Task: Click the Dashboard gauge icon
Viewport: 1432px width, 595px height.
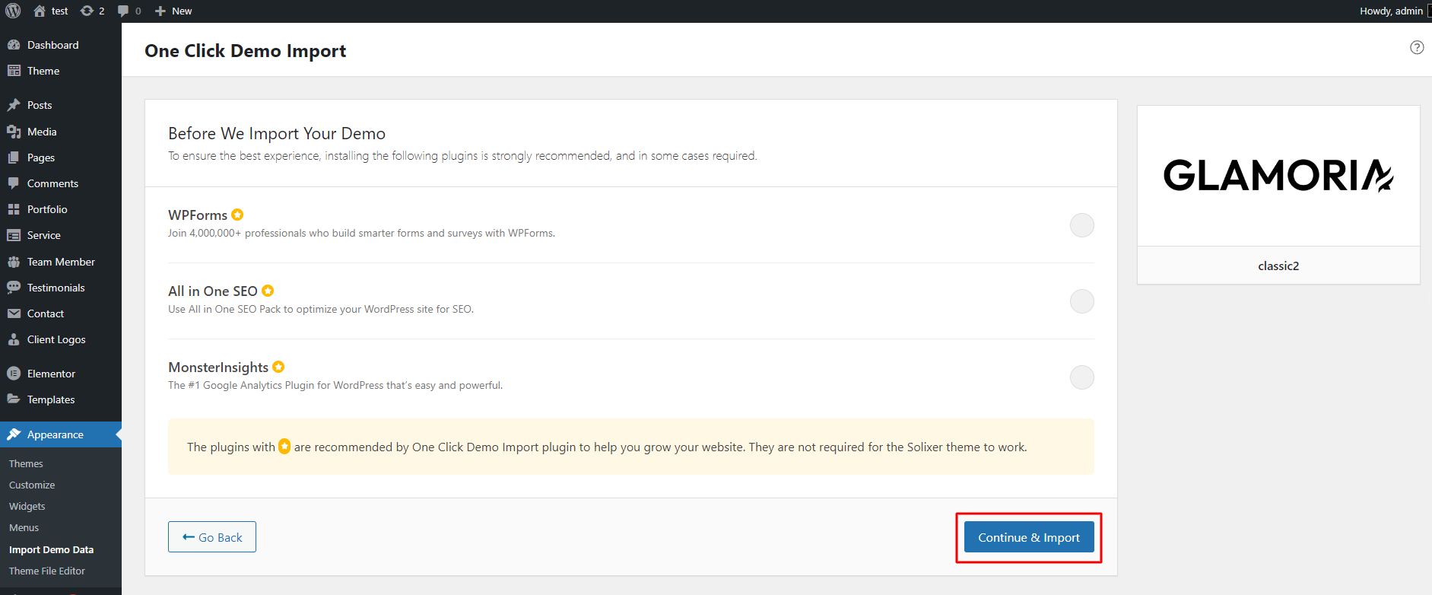Action: tap(14, 45)
